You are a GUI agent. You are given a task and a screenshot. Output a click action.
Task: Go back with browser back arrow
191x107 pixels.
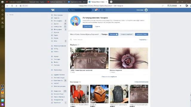click(7, 6)
